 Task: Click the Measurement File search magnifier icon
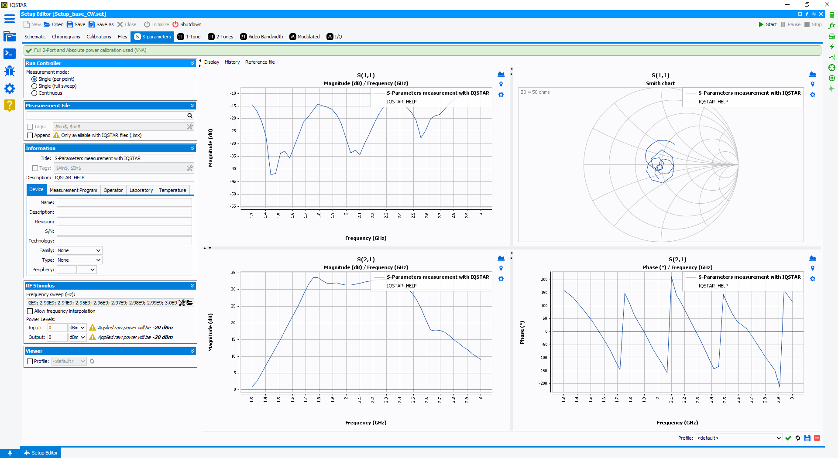point(190,116)
